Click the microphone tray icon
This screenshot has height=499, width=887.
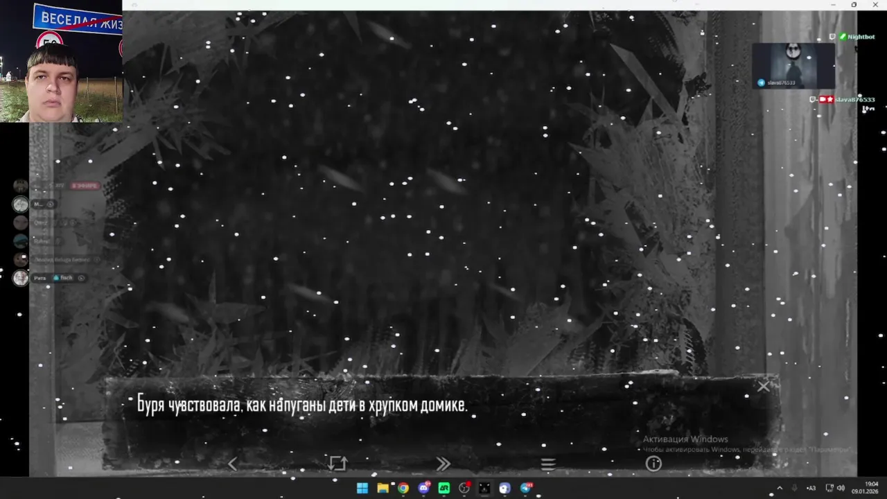795,488
